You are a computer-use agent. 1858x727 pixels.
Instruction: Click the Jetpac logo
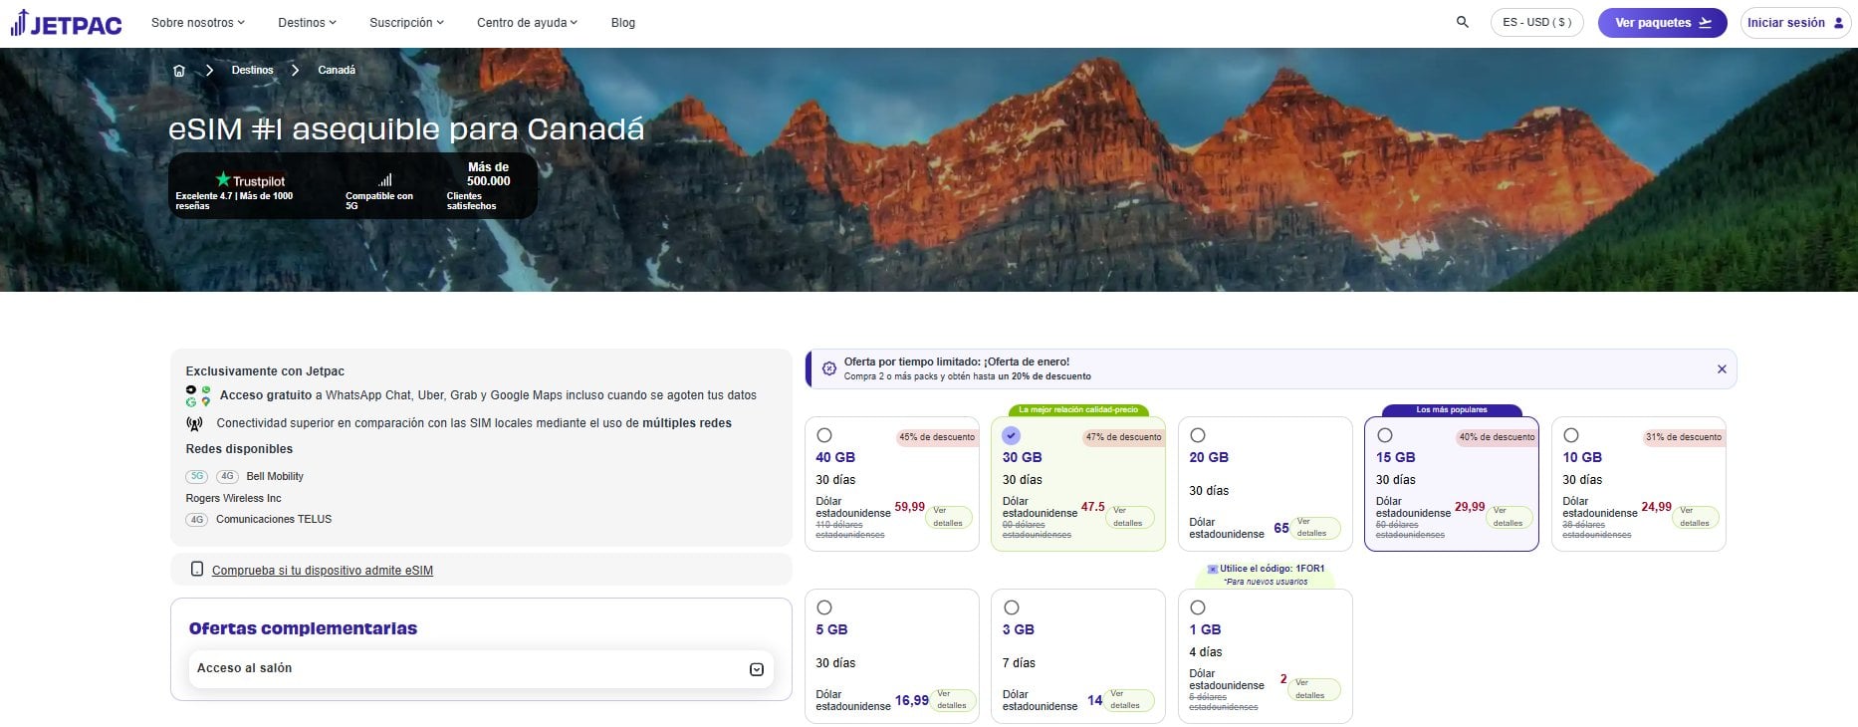[66, 23]
